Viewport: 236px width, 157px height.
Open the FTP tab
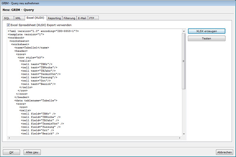point(92,18)
